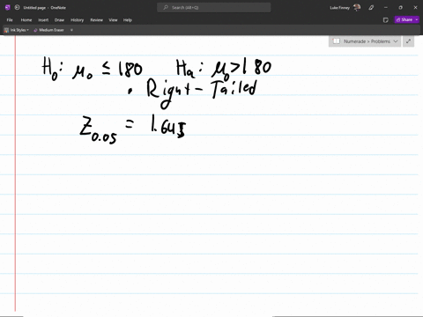Open the sticky notes feed icon

pyautogui.click(x=386, y=20)
